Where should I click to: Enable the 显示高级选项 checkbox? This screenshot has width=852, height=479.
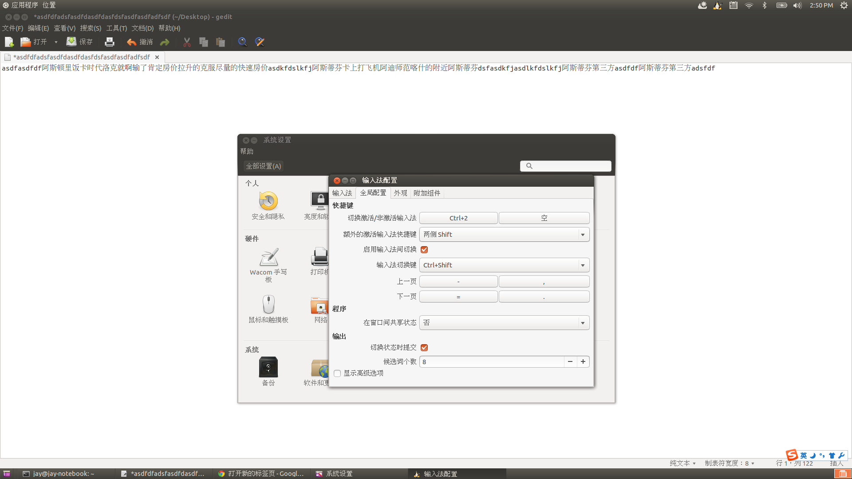coord(337,373)
